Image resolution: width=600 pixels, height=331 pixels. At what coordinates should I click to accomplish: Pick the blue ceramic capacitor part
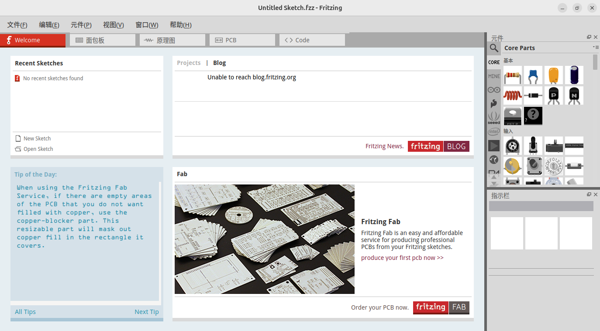point(533,75)
